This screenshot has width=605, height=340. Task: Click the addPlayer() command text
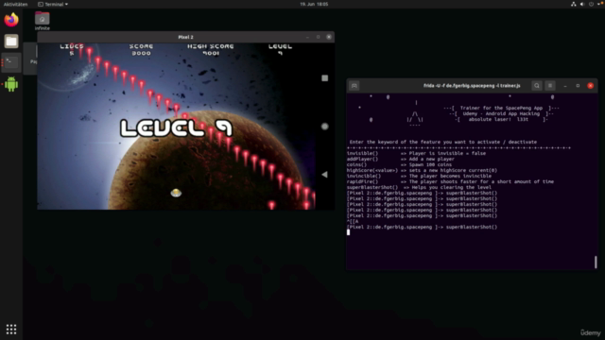click(362, 159)
